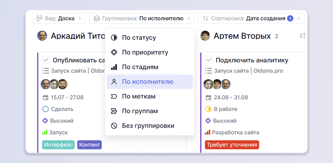Click the task count 2 next to Артем Вторых
333x163 pixels.
276,36
